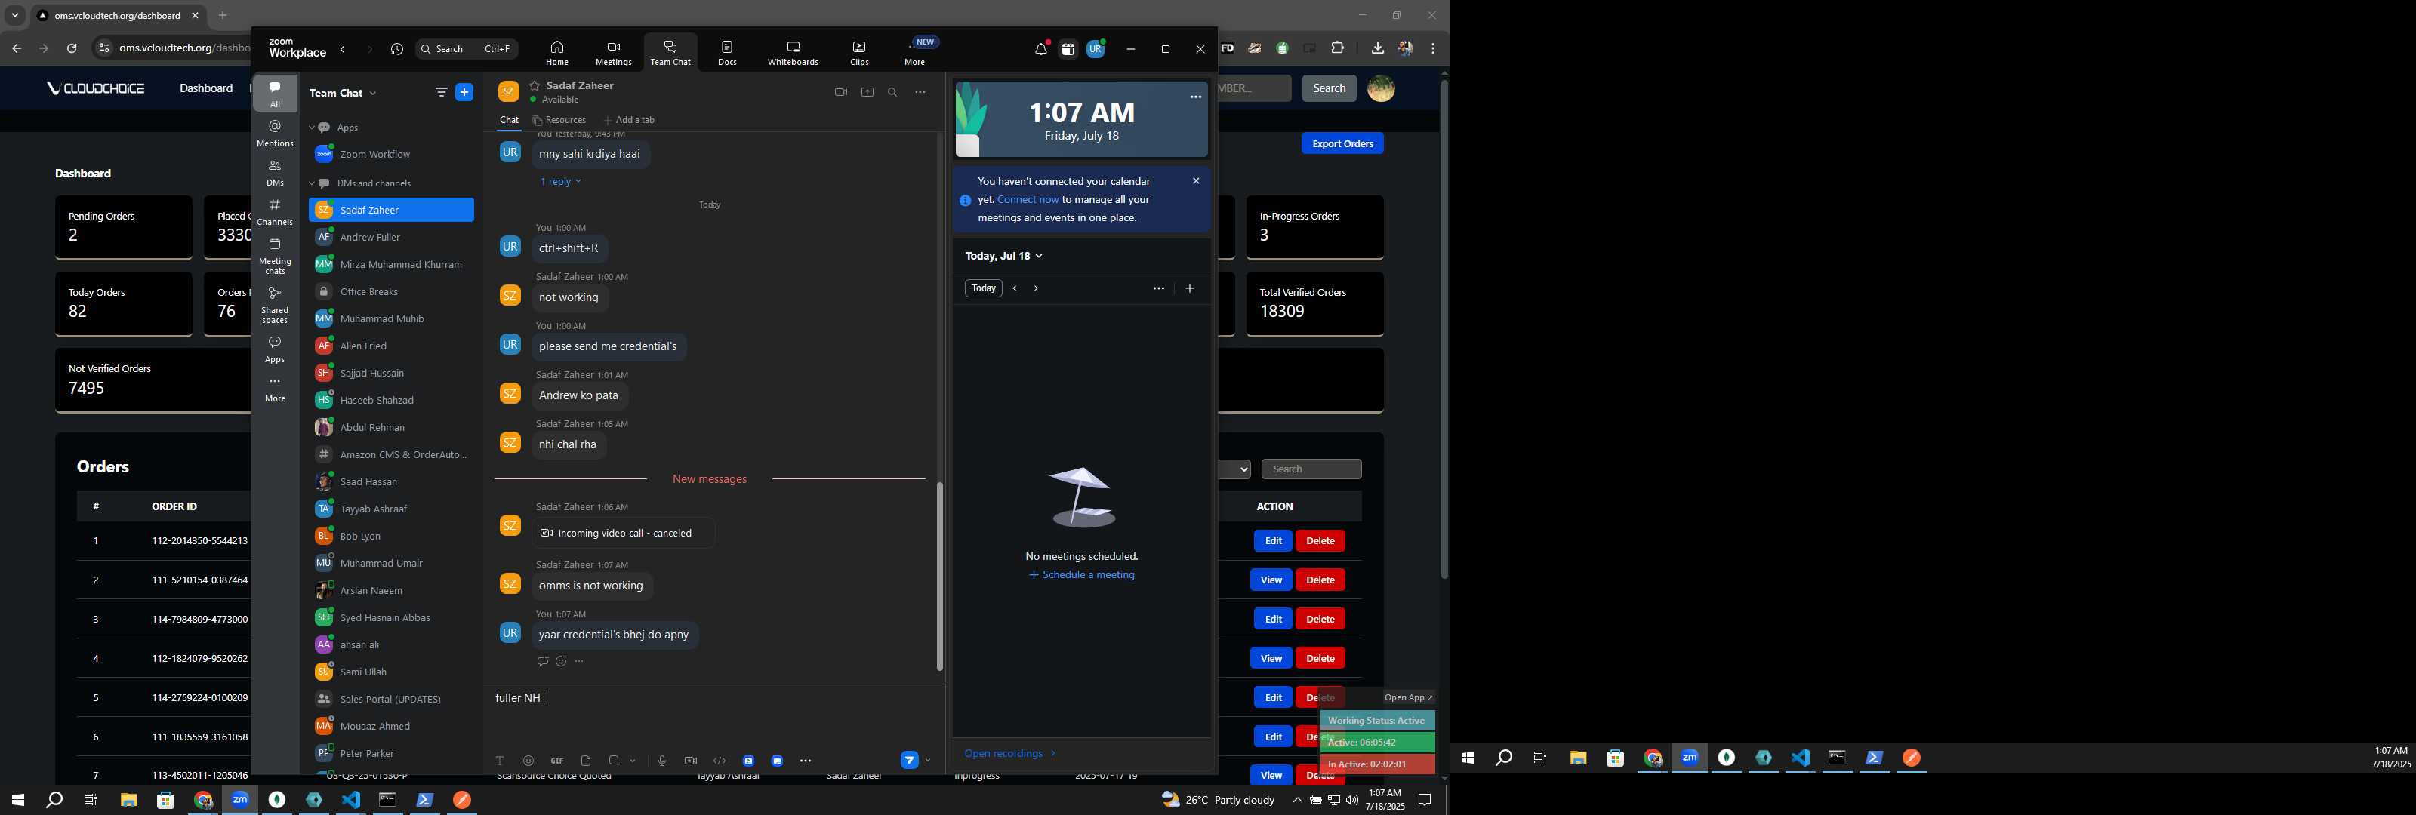Record an audio message with microphone icon
Screen dimensions: 2416x815
pyautogui.click(x=662, y=761)
